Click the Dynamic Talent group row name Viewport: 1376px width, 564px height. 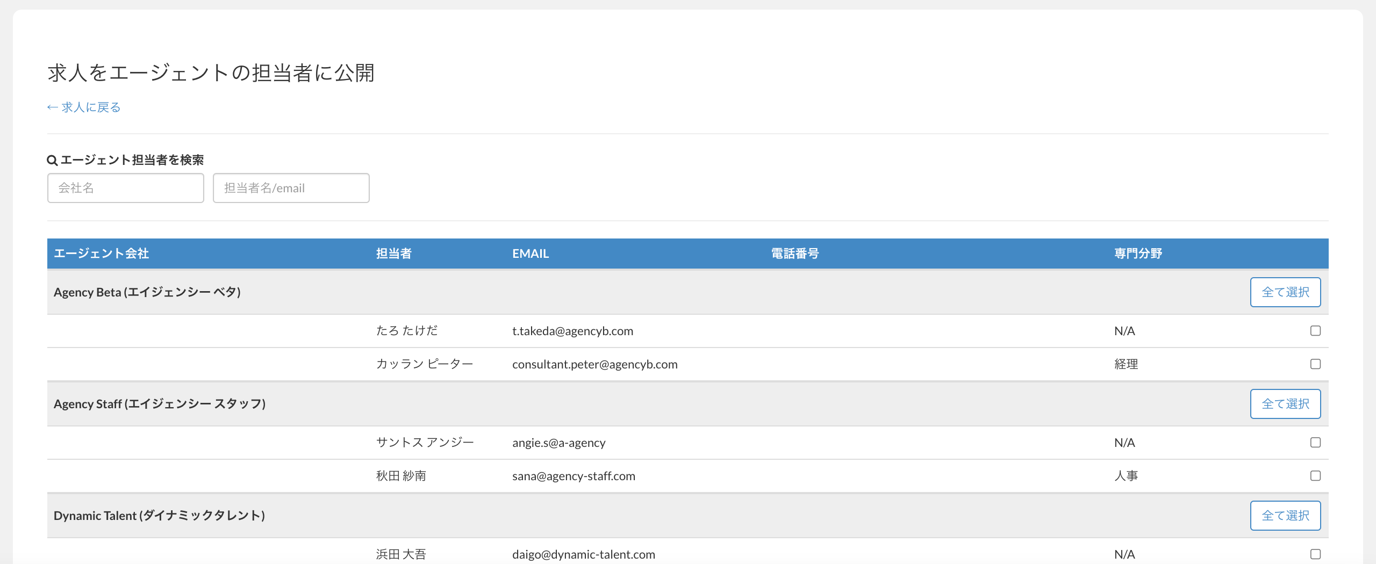[x=159, y=516]
